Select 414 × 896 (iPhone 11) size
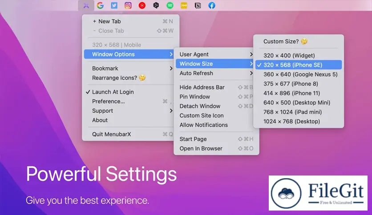Image resolution: width=372 pixels, height=215 pixels. pos(299,93)
